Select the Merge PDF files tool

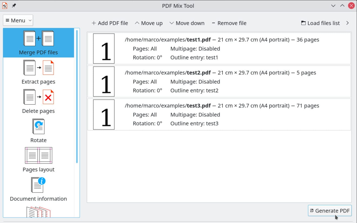point(38,43)
